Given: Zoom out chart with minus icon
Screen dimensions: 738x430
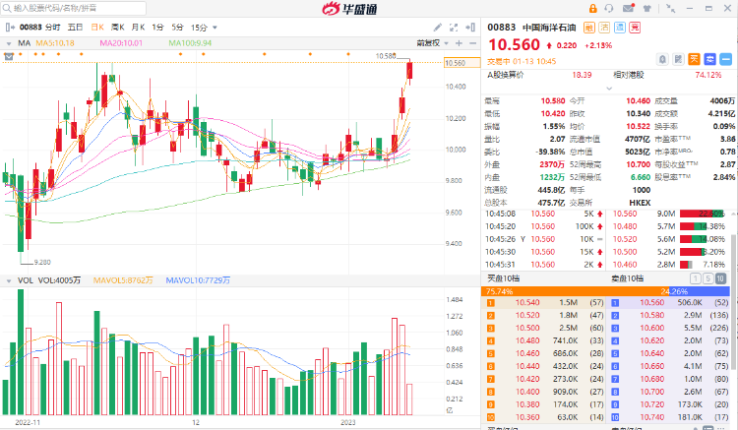Looking at the screenshot, I should (473, 43).
